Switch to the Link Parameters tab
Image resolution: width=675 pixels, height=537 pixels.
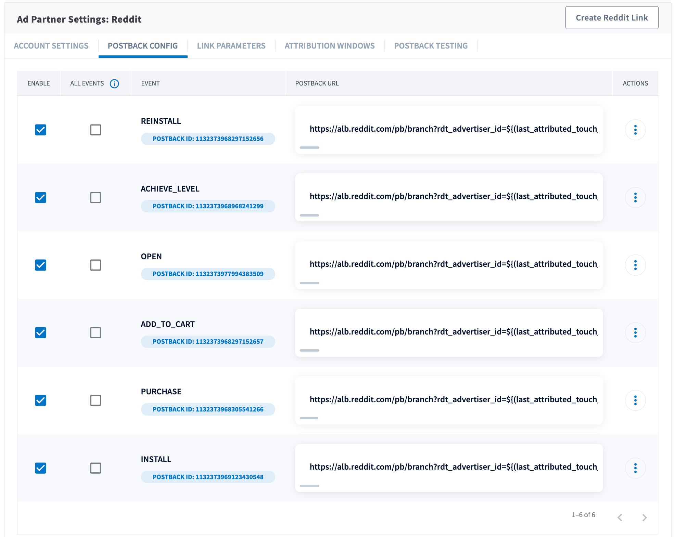pyautogui.click(x=231, y=46)
